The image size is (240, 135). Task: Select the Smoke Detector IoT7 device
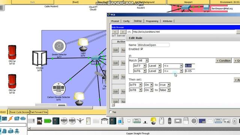59,46
